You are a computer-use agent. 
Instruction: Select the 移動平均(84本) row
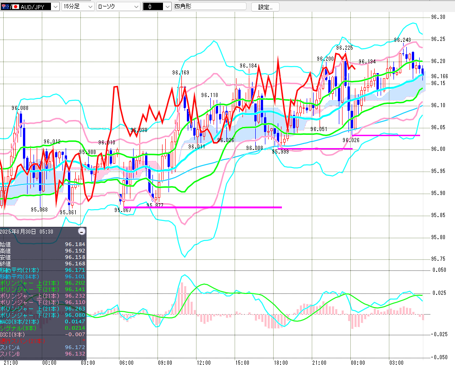click(43, 277)
